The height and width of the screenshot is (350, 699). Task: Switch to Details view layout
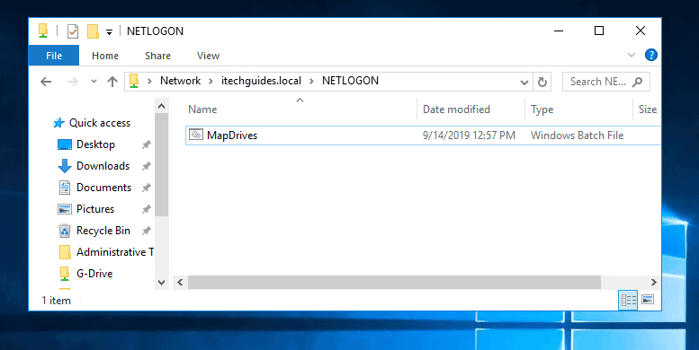(629, 300)
